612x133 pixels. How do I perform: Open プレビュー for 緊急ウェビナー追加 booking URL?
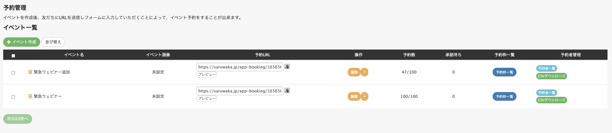207,74
